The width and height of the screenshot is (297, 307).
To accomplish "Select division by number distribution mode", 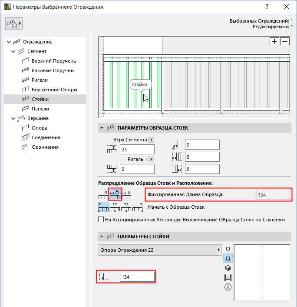I will tap(103, 194).
